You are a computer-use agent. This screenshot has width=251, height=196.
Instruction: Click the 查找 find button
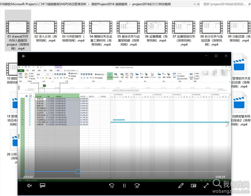(x=197, y=73)
